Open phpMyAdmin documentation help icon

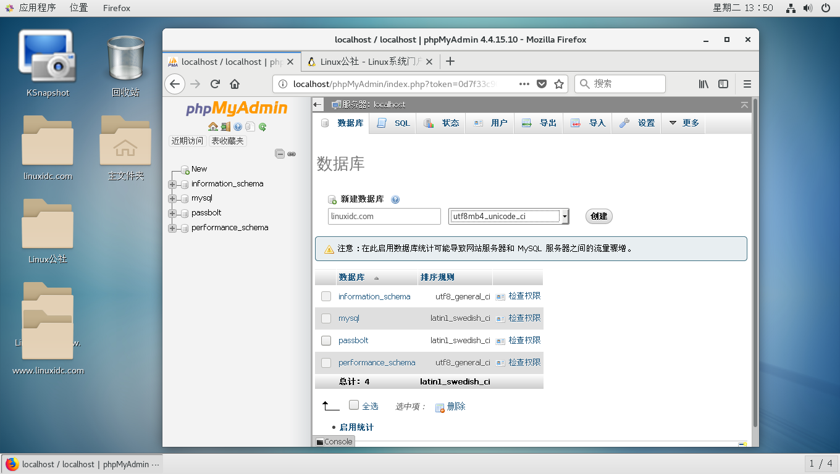pyautogui.click(x=237, y=127)
